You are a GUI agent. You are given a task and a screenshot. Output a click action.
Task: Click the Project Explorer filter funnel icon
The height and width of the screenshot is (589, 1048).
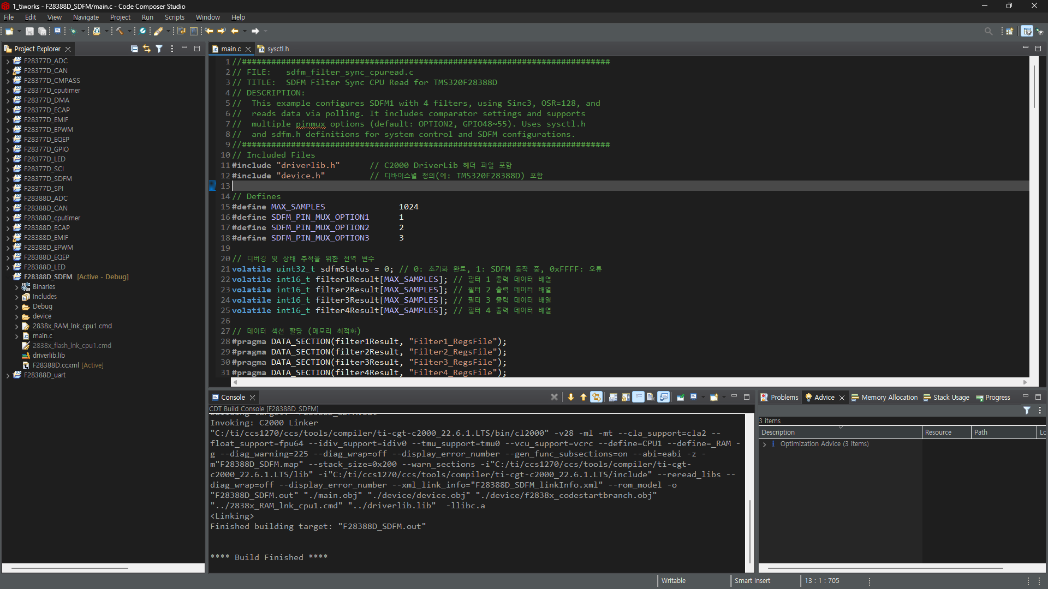click(159, 49)
